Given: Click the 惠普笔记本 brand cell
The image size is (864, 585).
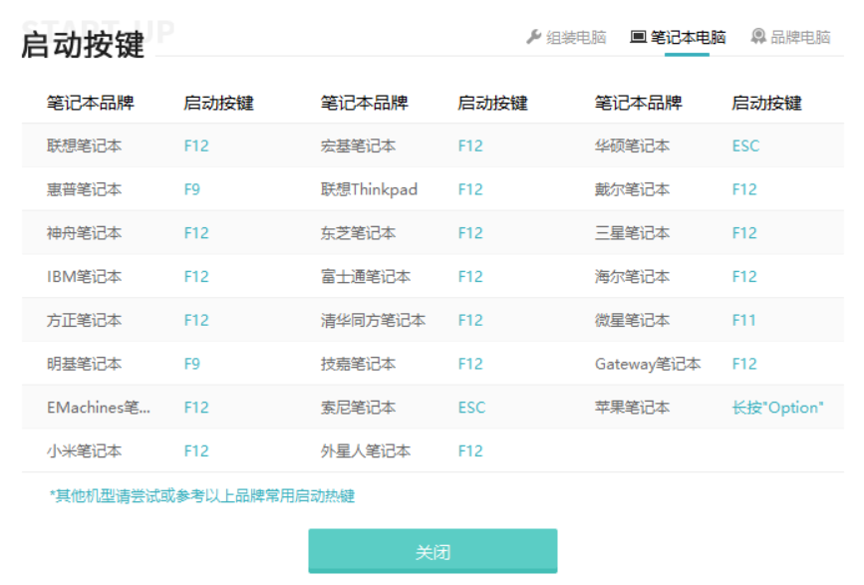Looking at the screenshot, I should click(85, 189).
